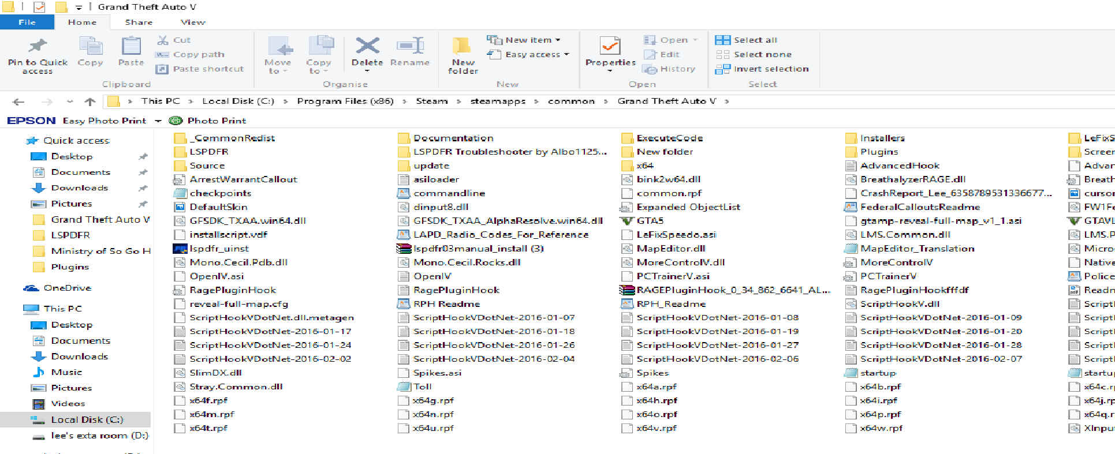Switch to the Home ribbon tab
The height and width of the screenshot is (454, 1115).
point(83,22)
